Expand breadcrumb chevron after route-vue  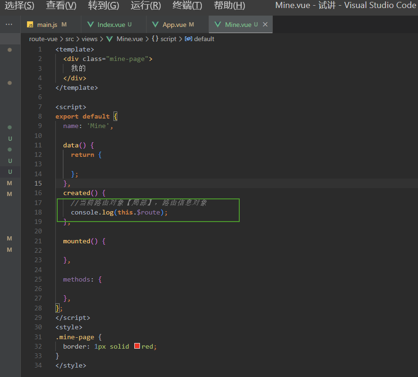(61, 39)
